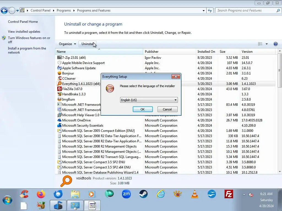This screenshot has height=211, width=282.
Task: Click the Uninstall toolbar button
Action: tap(87, 44)
